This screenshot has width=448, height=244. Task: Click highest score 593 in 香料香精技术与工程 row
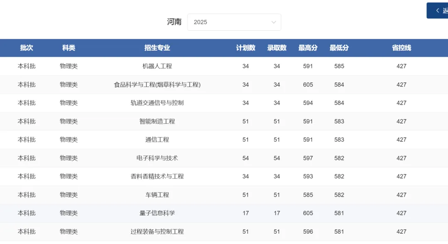pyautogui.click(x=308, y=176)
